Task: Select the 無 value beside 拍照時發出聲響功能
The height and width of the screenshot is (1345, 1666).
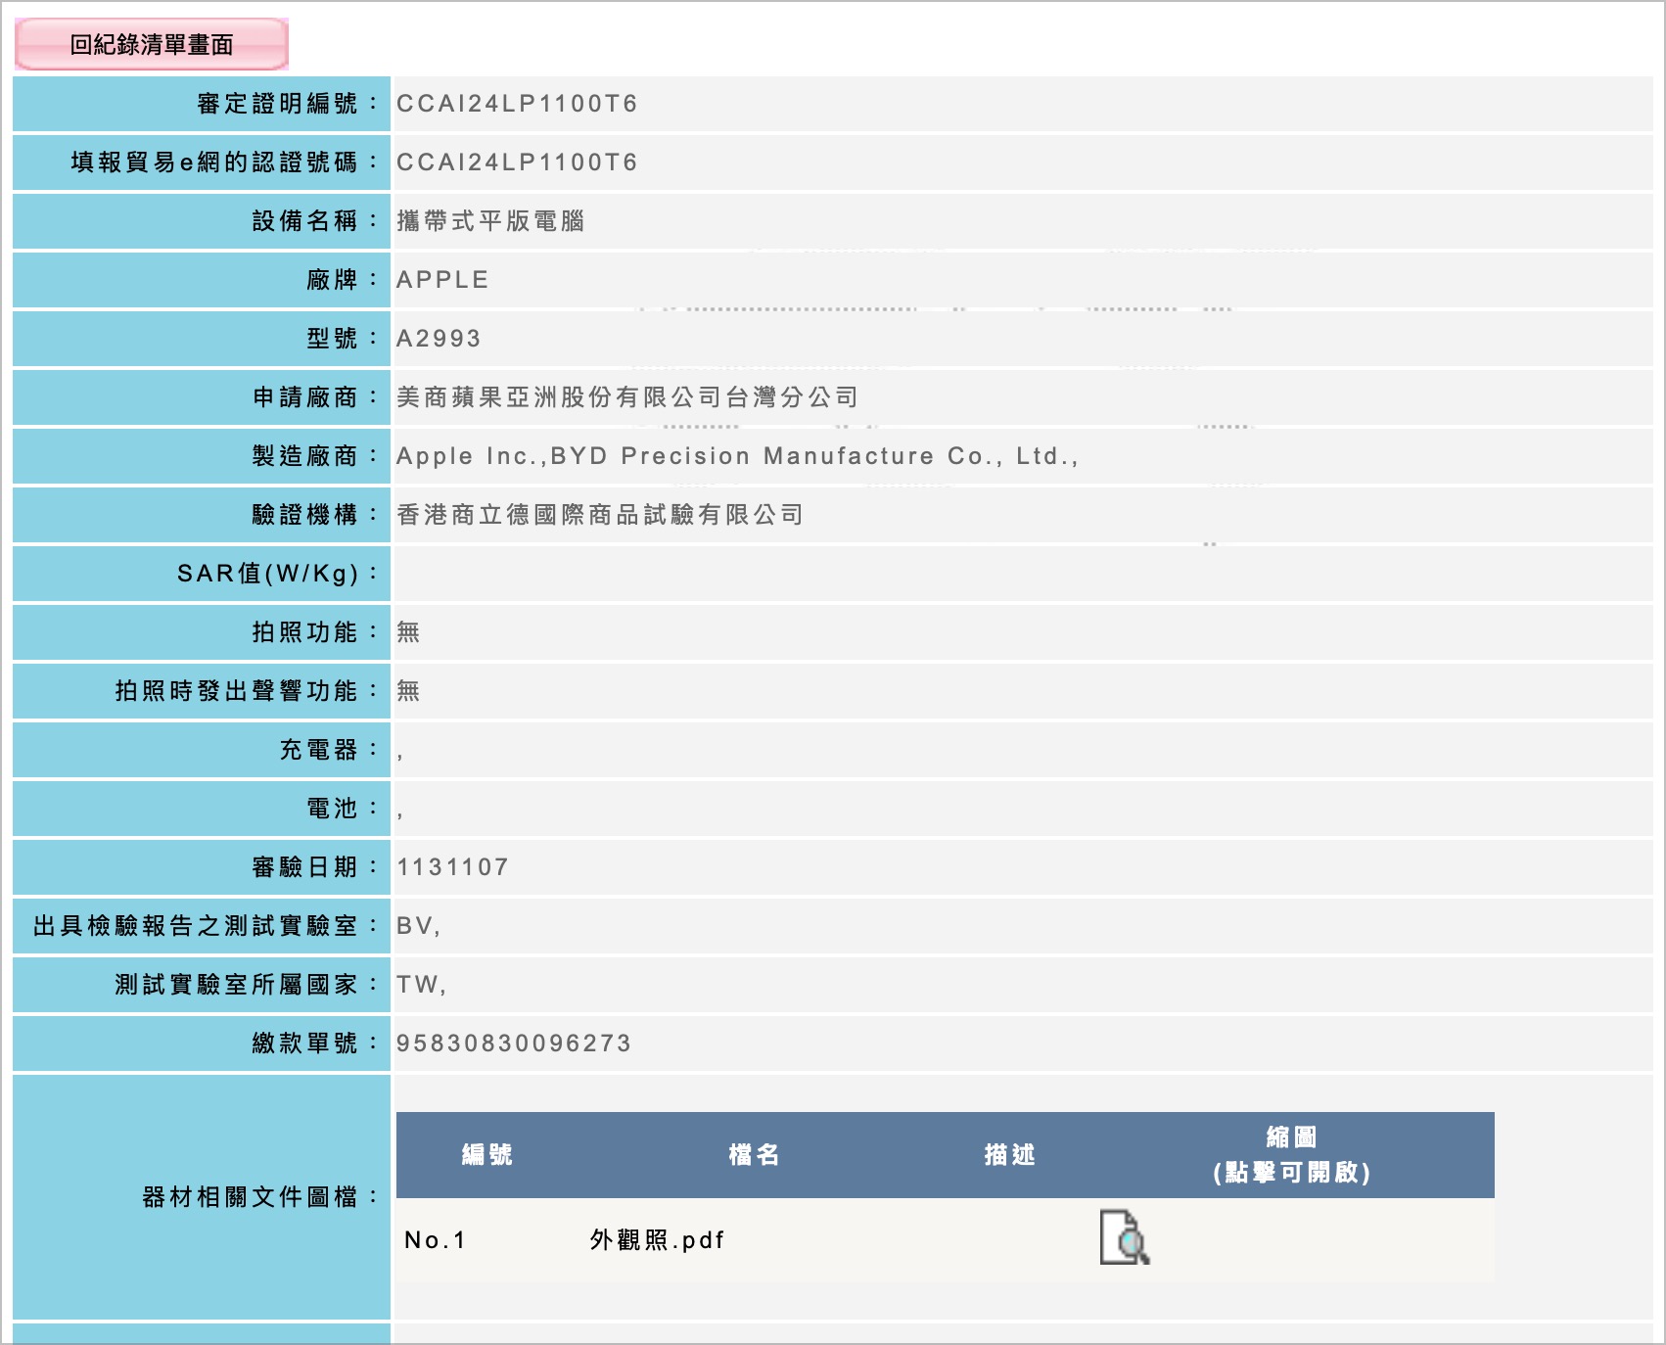Action: (x=408, y=691)
